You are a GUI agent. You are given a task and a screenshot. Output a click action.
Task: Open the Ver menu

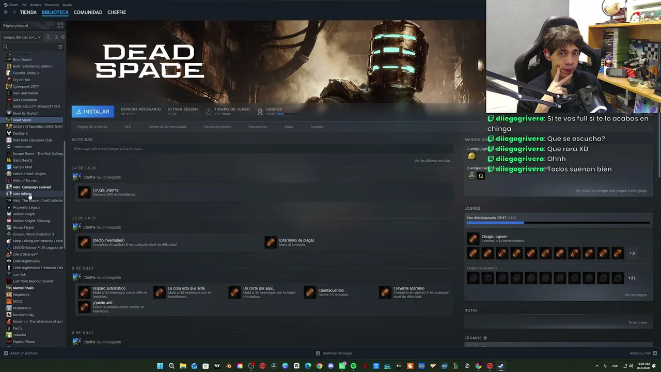pos(24,5)
